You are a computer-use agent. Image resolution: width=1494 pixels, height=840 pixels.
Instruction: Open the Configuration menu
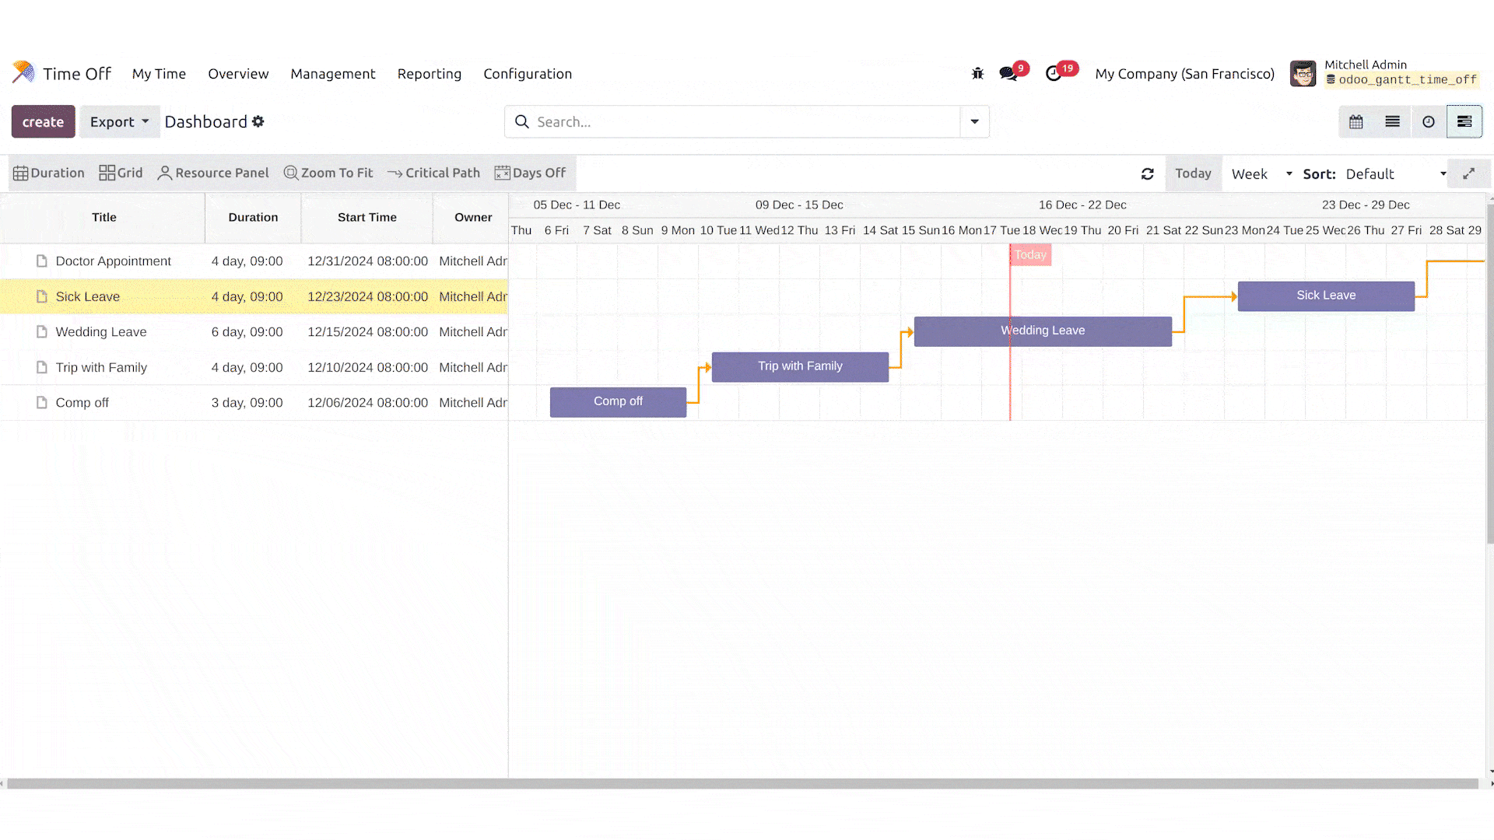tap(527, 74)
